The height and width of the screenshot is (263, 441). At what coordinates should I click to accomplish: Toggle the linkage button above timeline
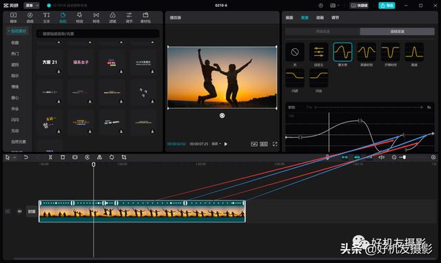click(x=369, y=158)
